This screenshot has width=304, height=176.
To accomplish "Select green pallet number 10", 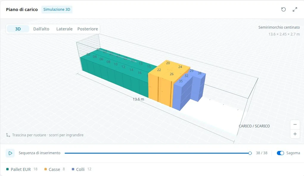I will coord(116,64).
